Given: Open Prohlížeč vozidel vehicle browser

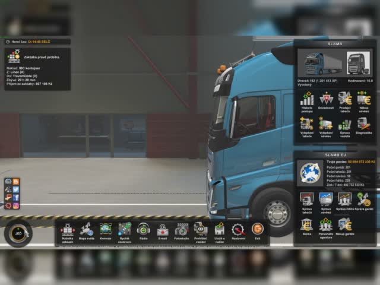Looking at the screenshot, I should (201, 233).
